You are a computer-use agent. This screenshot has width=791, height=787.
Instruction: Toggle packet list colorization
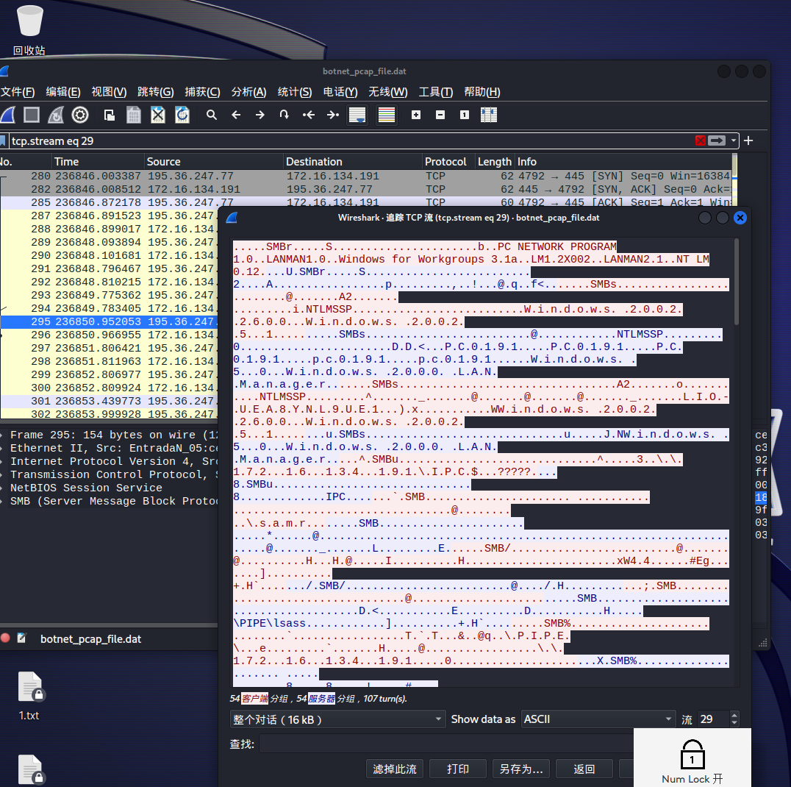click(x=387, y=115)
